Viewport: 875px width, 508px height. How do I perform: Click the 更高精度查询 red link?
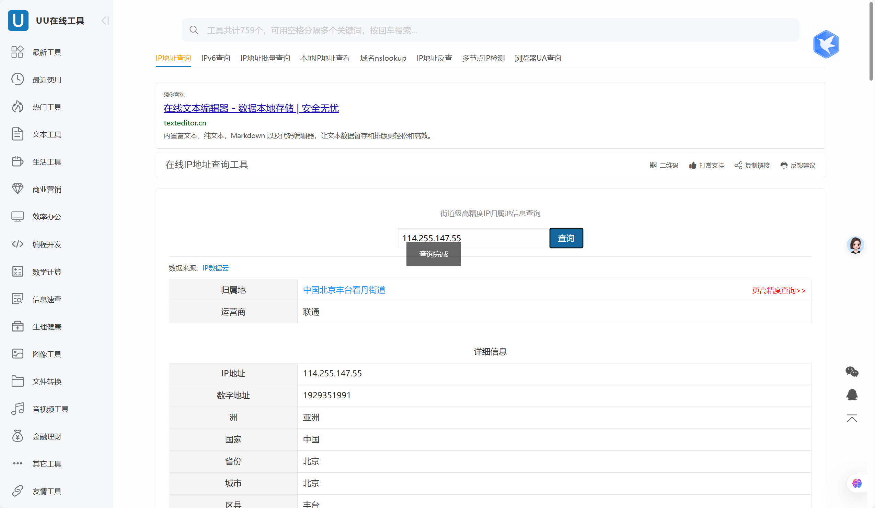pos(778,291)
